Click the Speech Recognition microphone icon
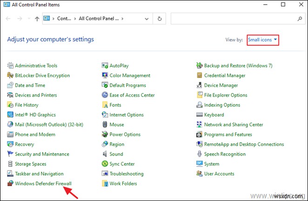Image resolution: width=308 pixels, height=201 pixels. click(200, 154)
